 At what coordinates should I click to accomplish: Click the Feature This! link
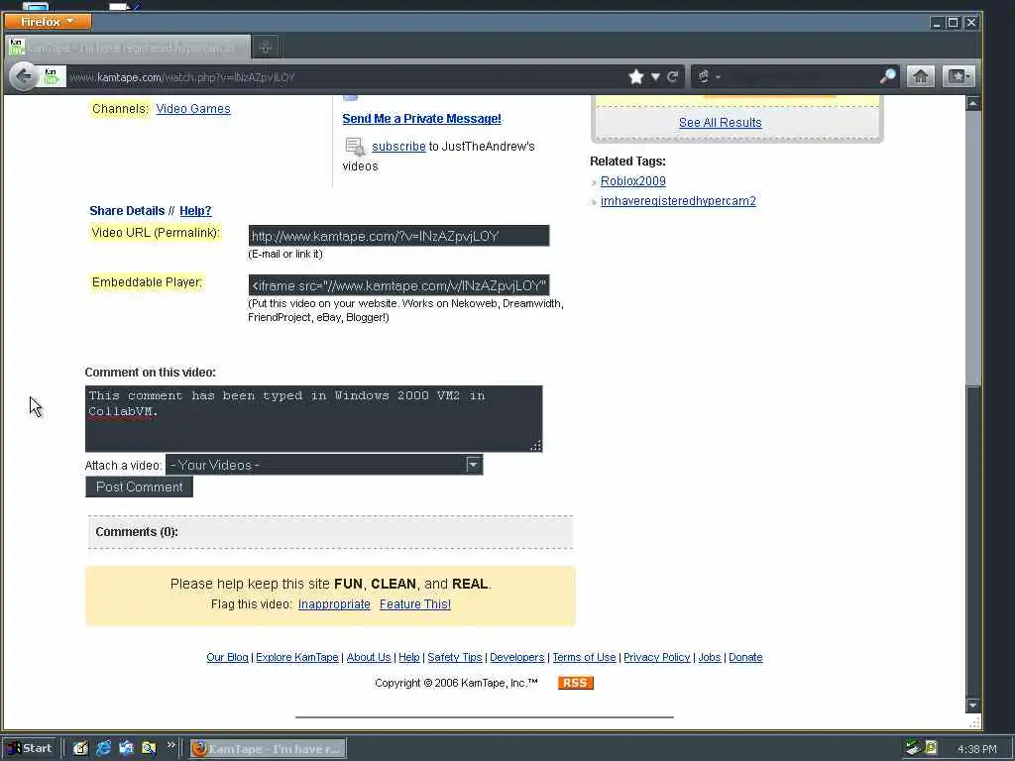pyautogui.click(x=415, y=604)
